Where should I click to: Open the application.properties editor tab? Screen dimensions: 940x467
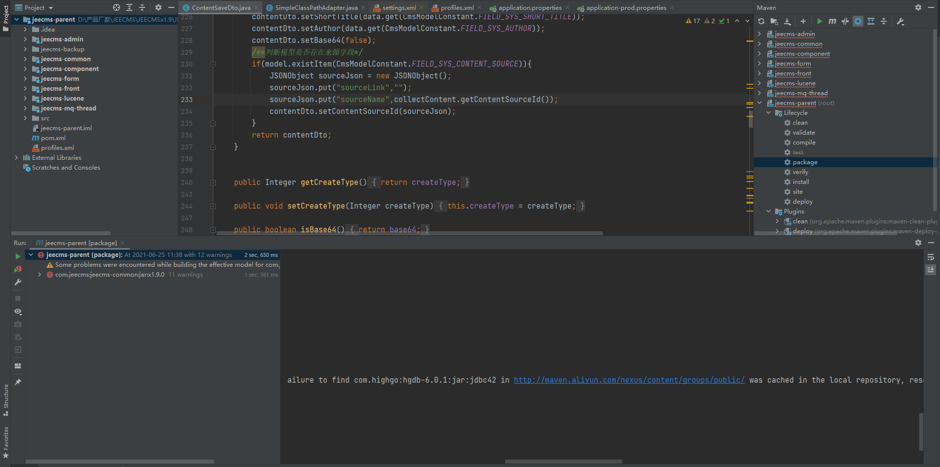tap(529, 8)
